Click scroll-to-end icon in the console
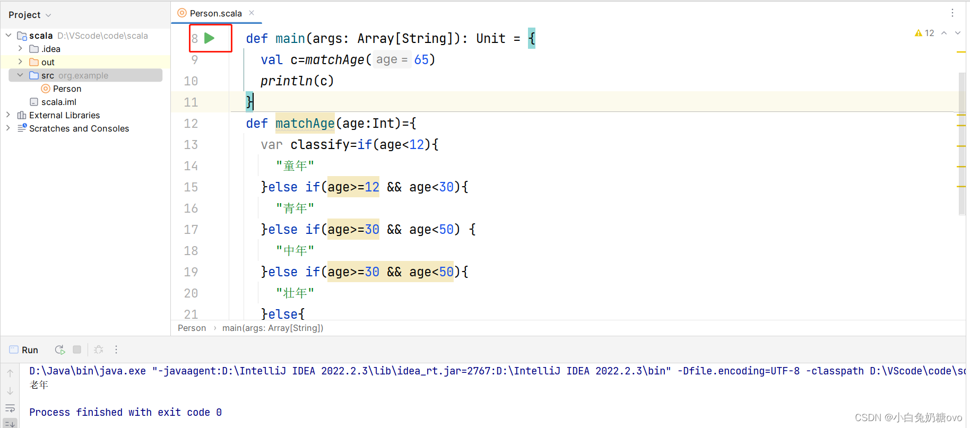The width and height of the screenshot is (970, 428). pos(10,424)
